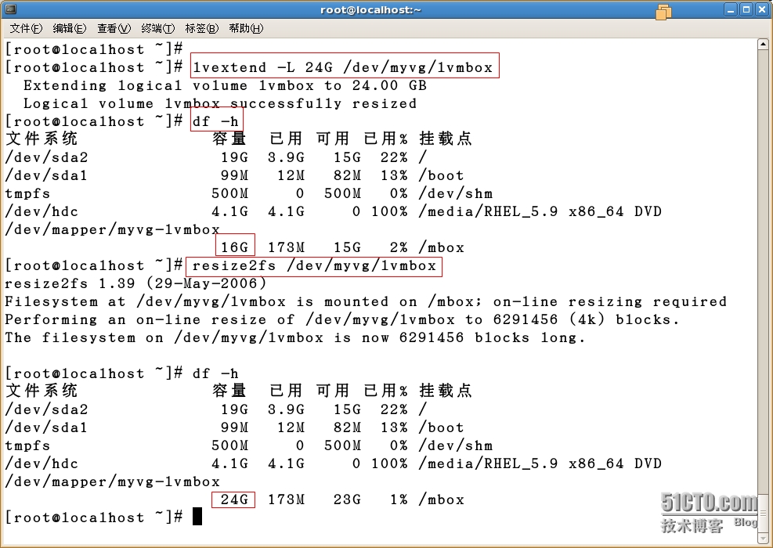Click the lvextend -L 24G command text
The width and height of the screenshot is (773, 548).
coord(342,67)
